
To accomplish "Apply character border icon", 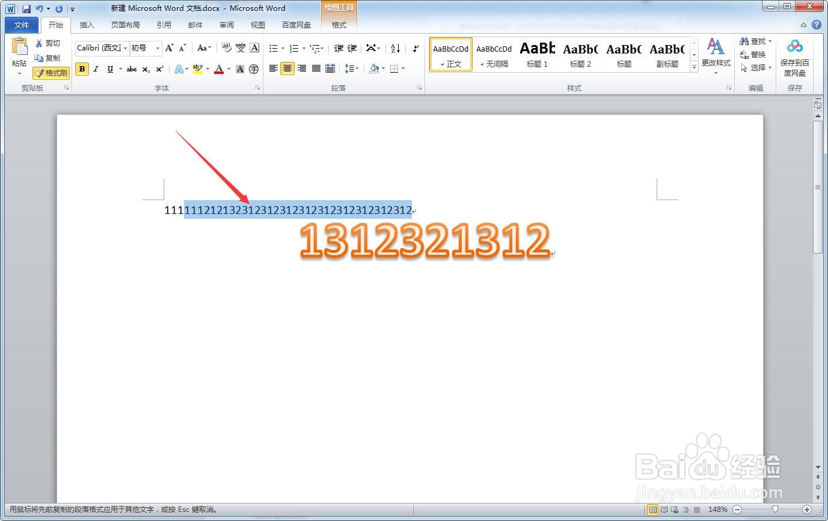I will (254, 48).
